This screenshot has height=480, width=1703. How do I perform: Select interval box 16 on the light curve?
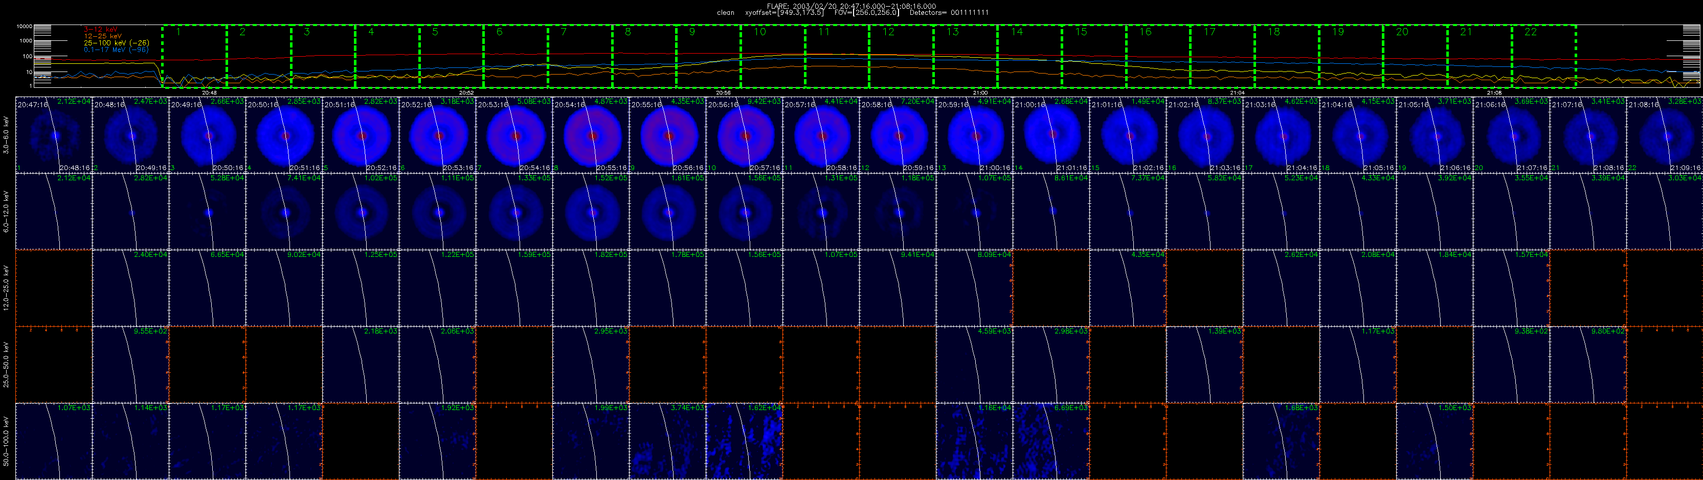coord(1159,56)
